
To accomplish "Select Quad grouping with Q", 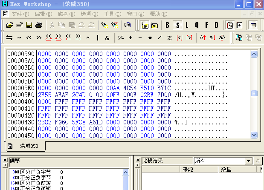I will point(197,25).
